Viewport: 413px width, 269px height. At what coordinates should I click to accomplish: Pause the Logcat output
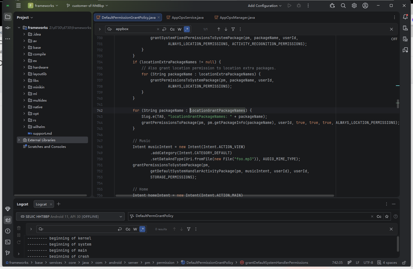tap(19, 235)
